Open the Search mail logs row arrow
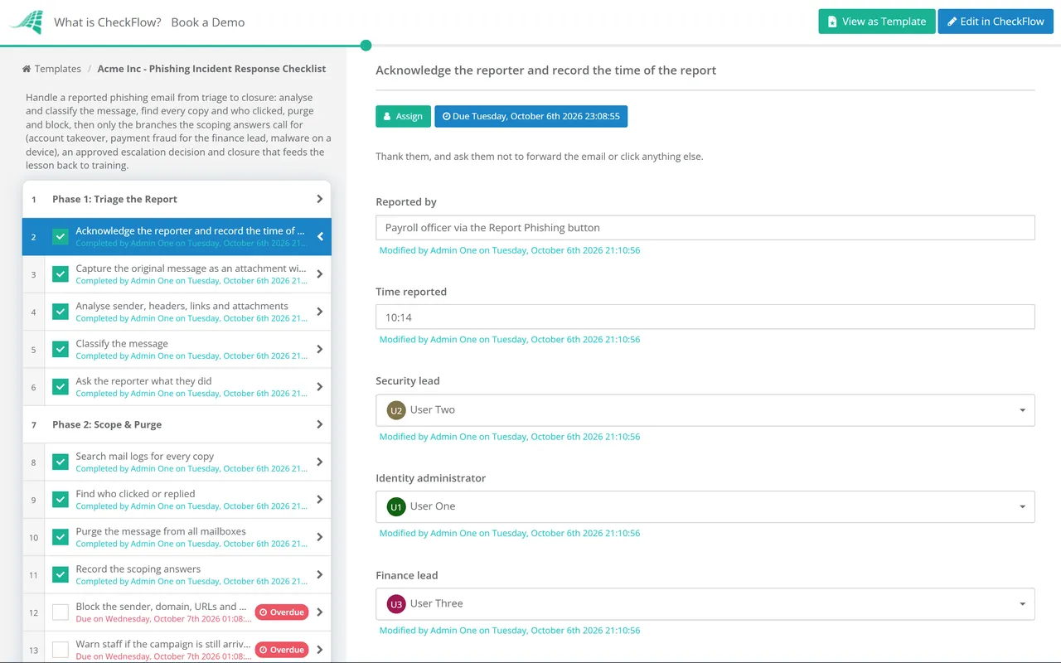 point(319,462)
